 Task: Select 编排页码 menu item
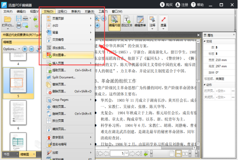pyautogui.click(x=68, y=129)
